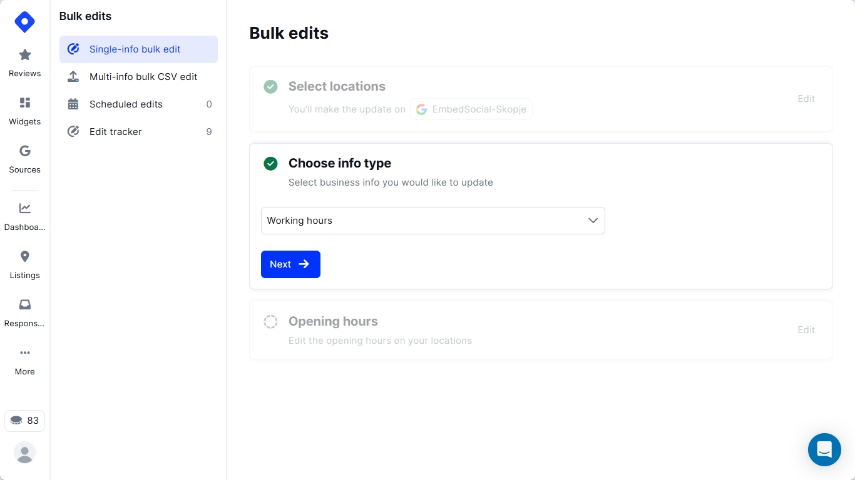Open Reviews via the star icon
Viewport: 855px width, 480px height.
(25, 55)
